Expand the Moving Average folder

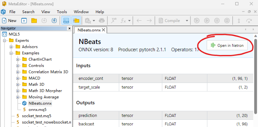pos(18,97)
